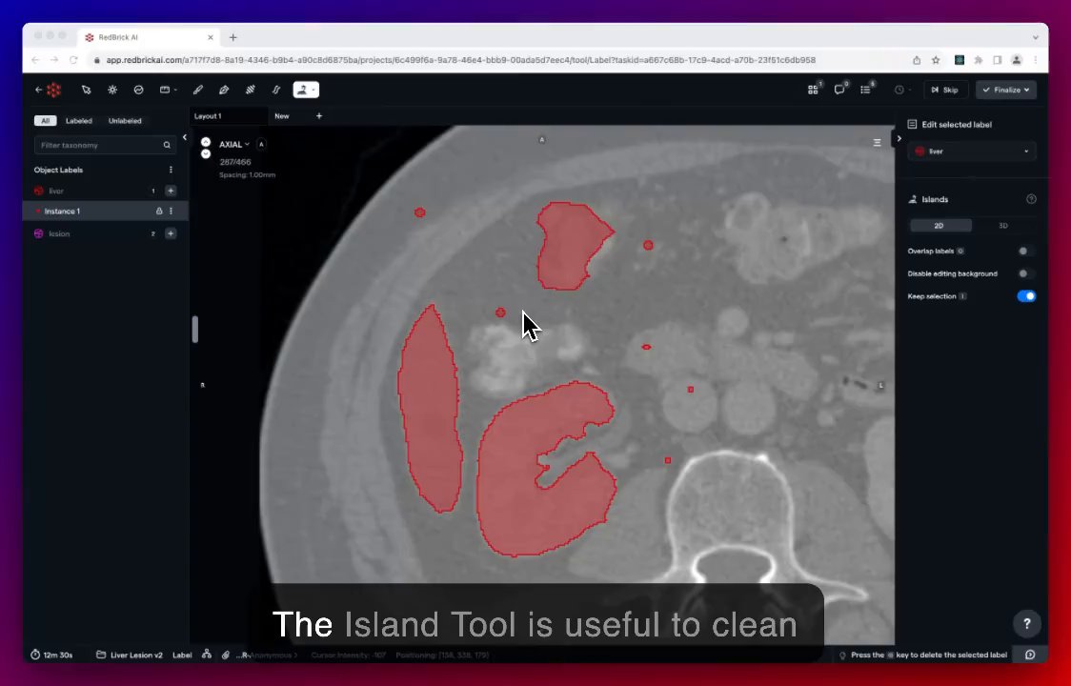This screenshot has width=1071, height=686.
Task: Open the comments icon
Action: [x=839, y=90]
